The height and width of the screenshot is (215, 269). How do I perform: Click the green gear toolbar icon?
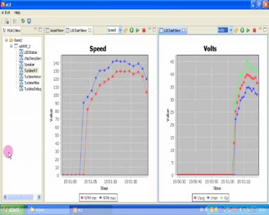coord(23,21)
